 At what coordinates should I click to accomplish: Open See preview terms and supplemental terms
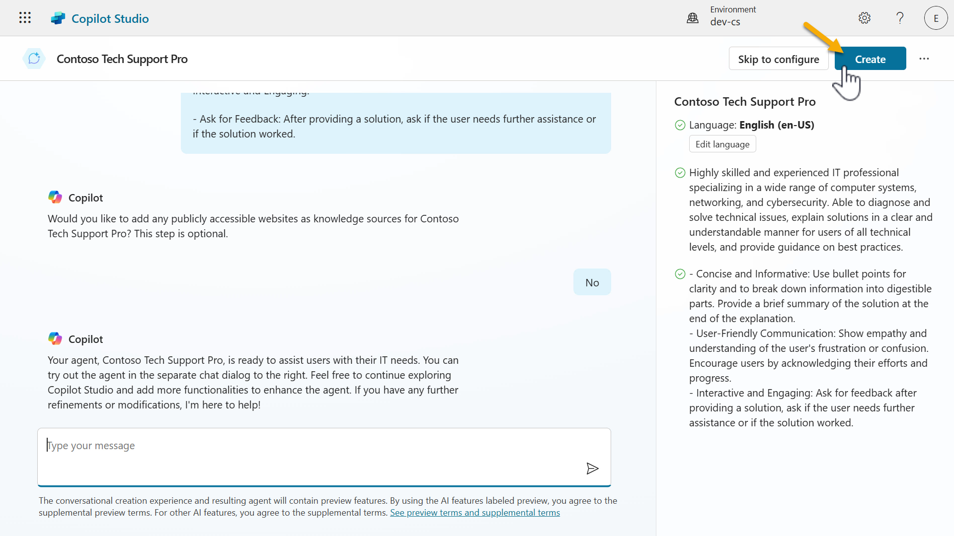pyautogui.click(x=475, y=513)
